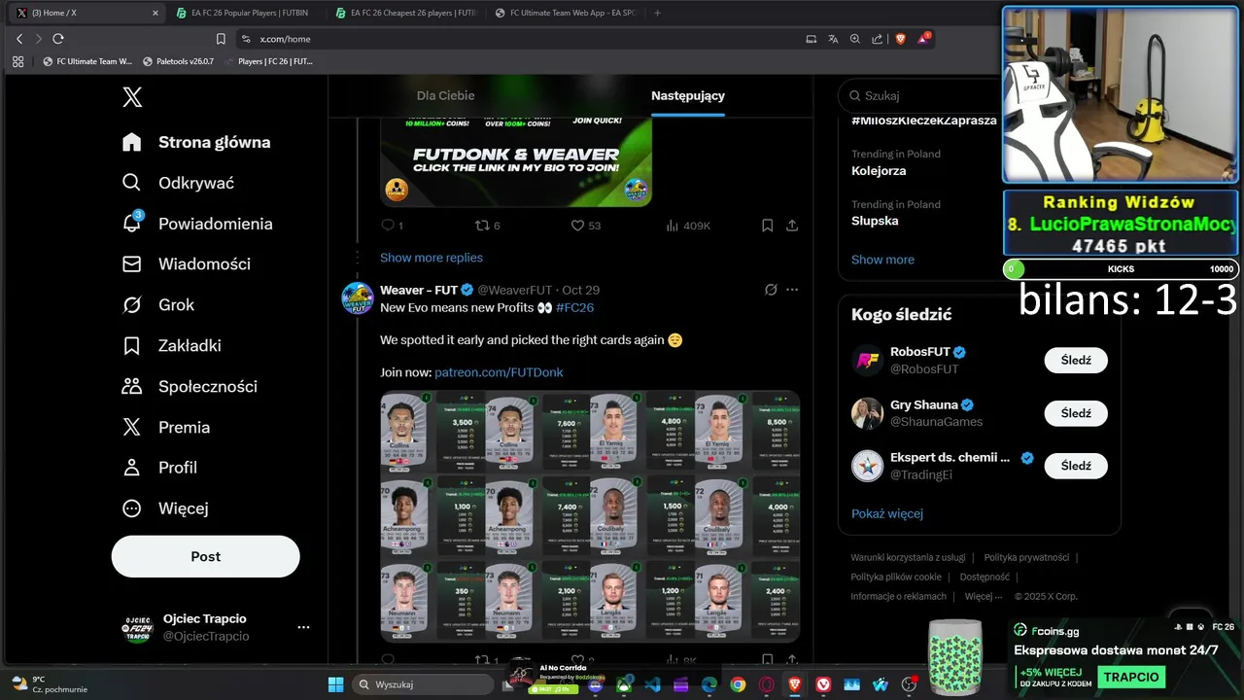
Task: Open Premia premium page
Action: click(x=166, y=428)
